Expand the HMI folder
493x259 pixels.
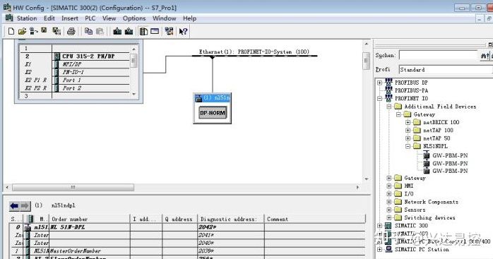click(389, 186)
